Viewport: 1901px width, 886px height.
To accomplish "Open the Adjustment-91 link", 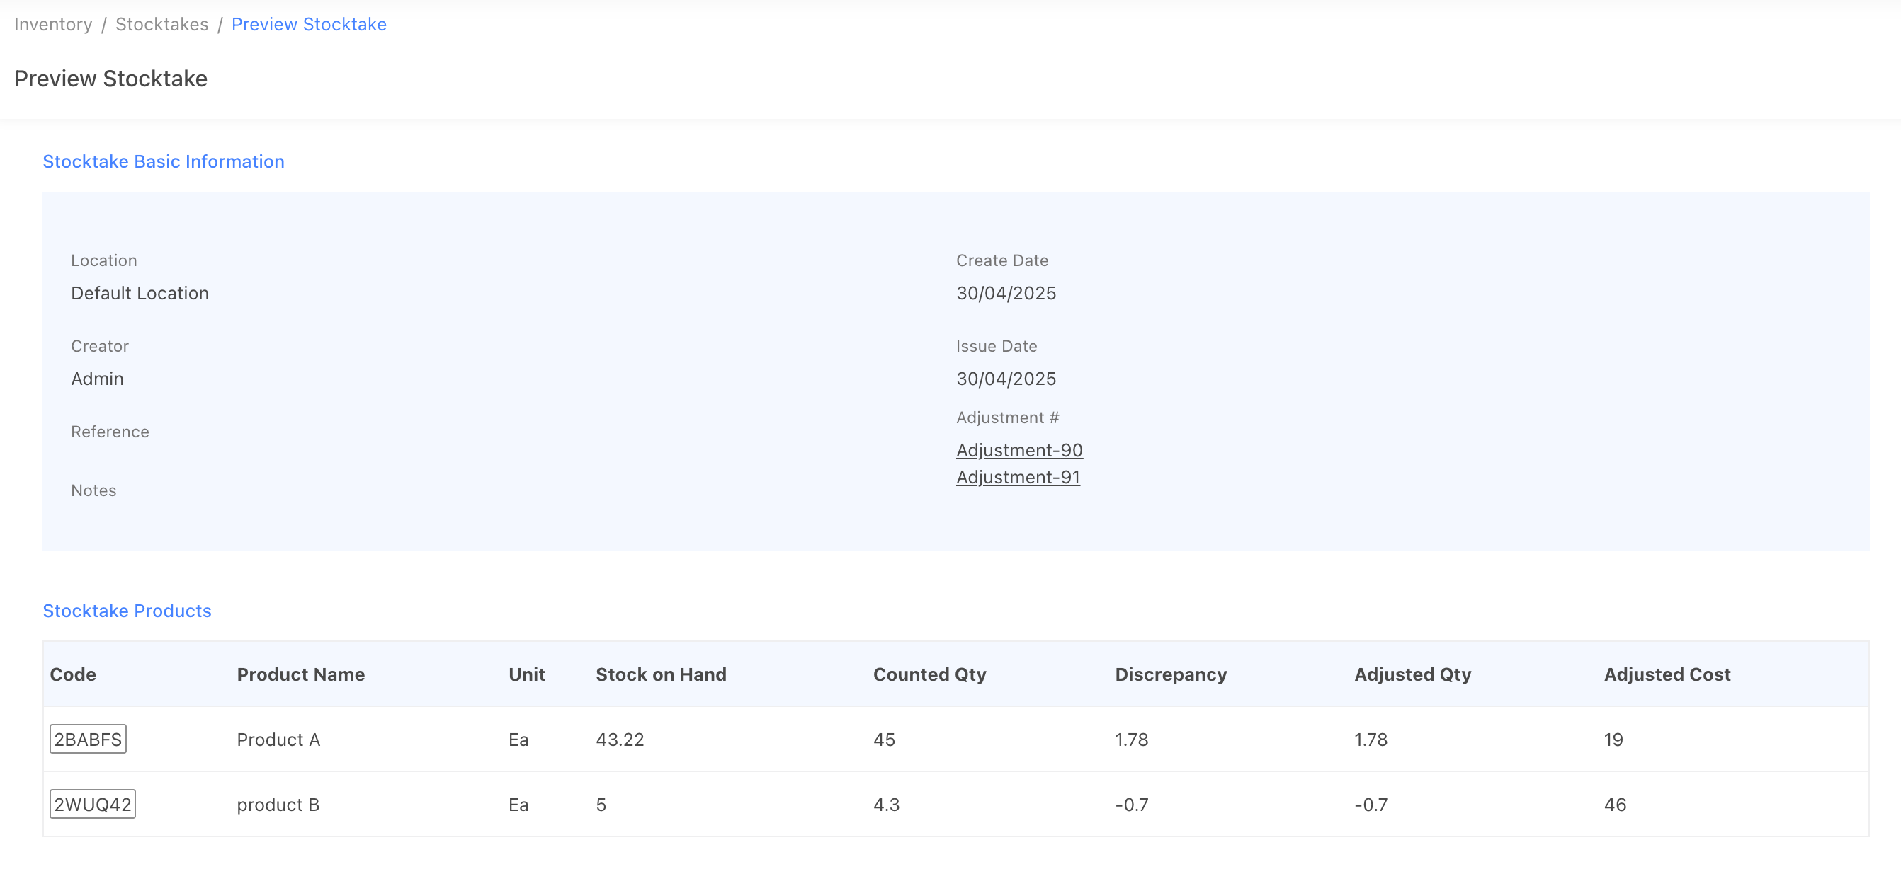I will [x=1018, y=477].
